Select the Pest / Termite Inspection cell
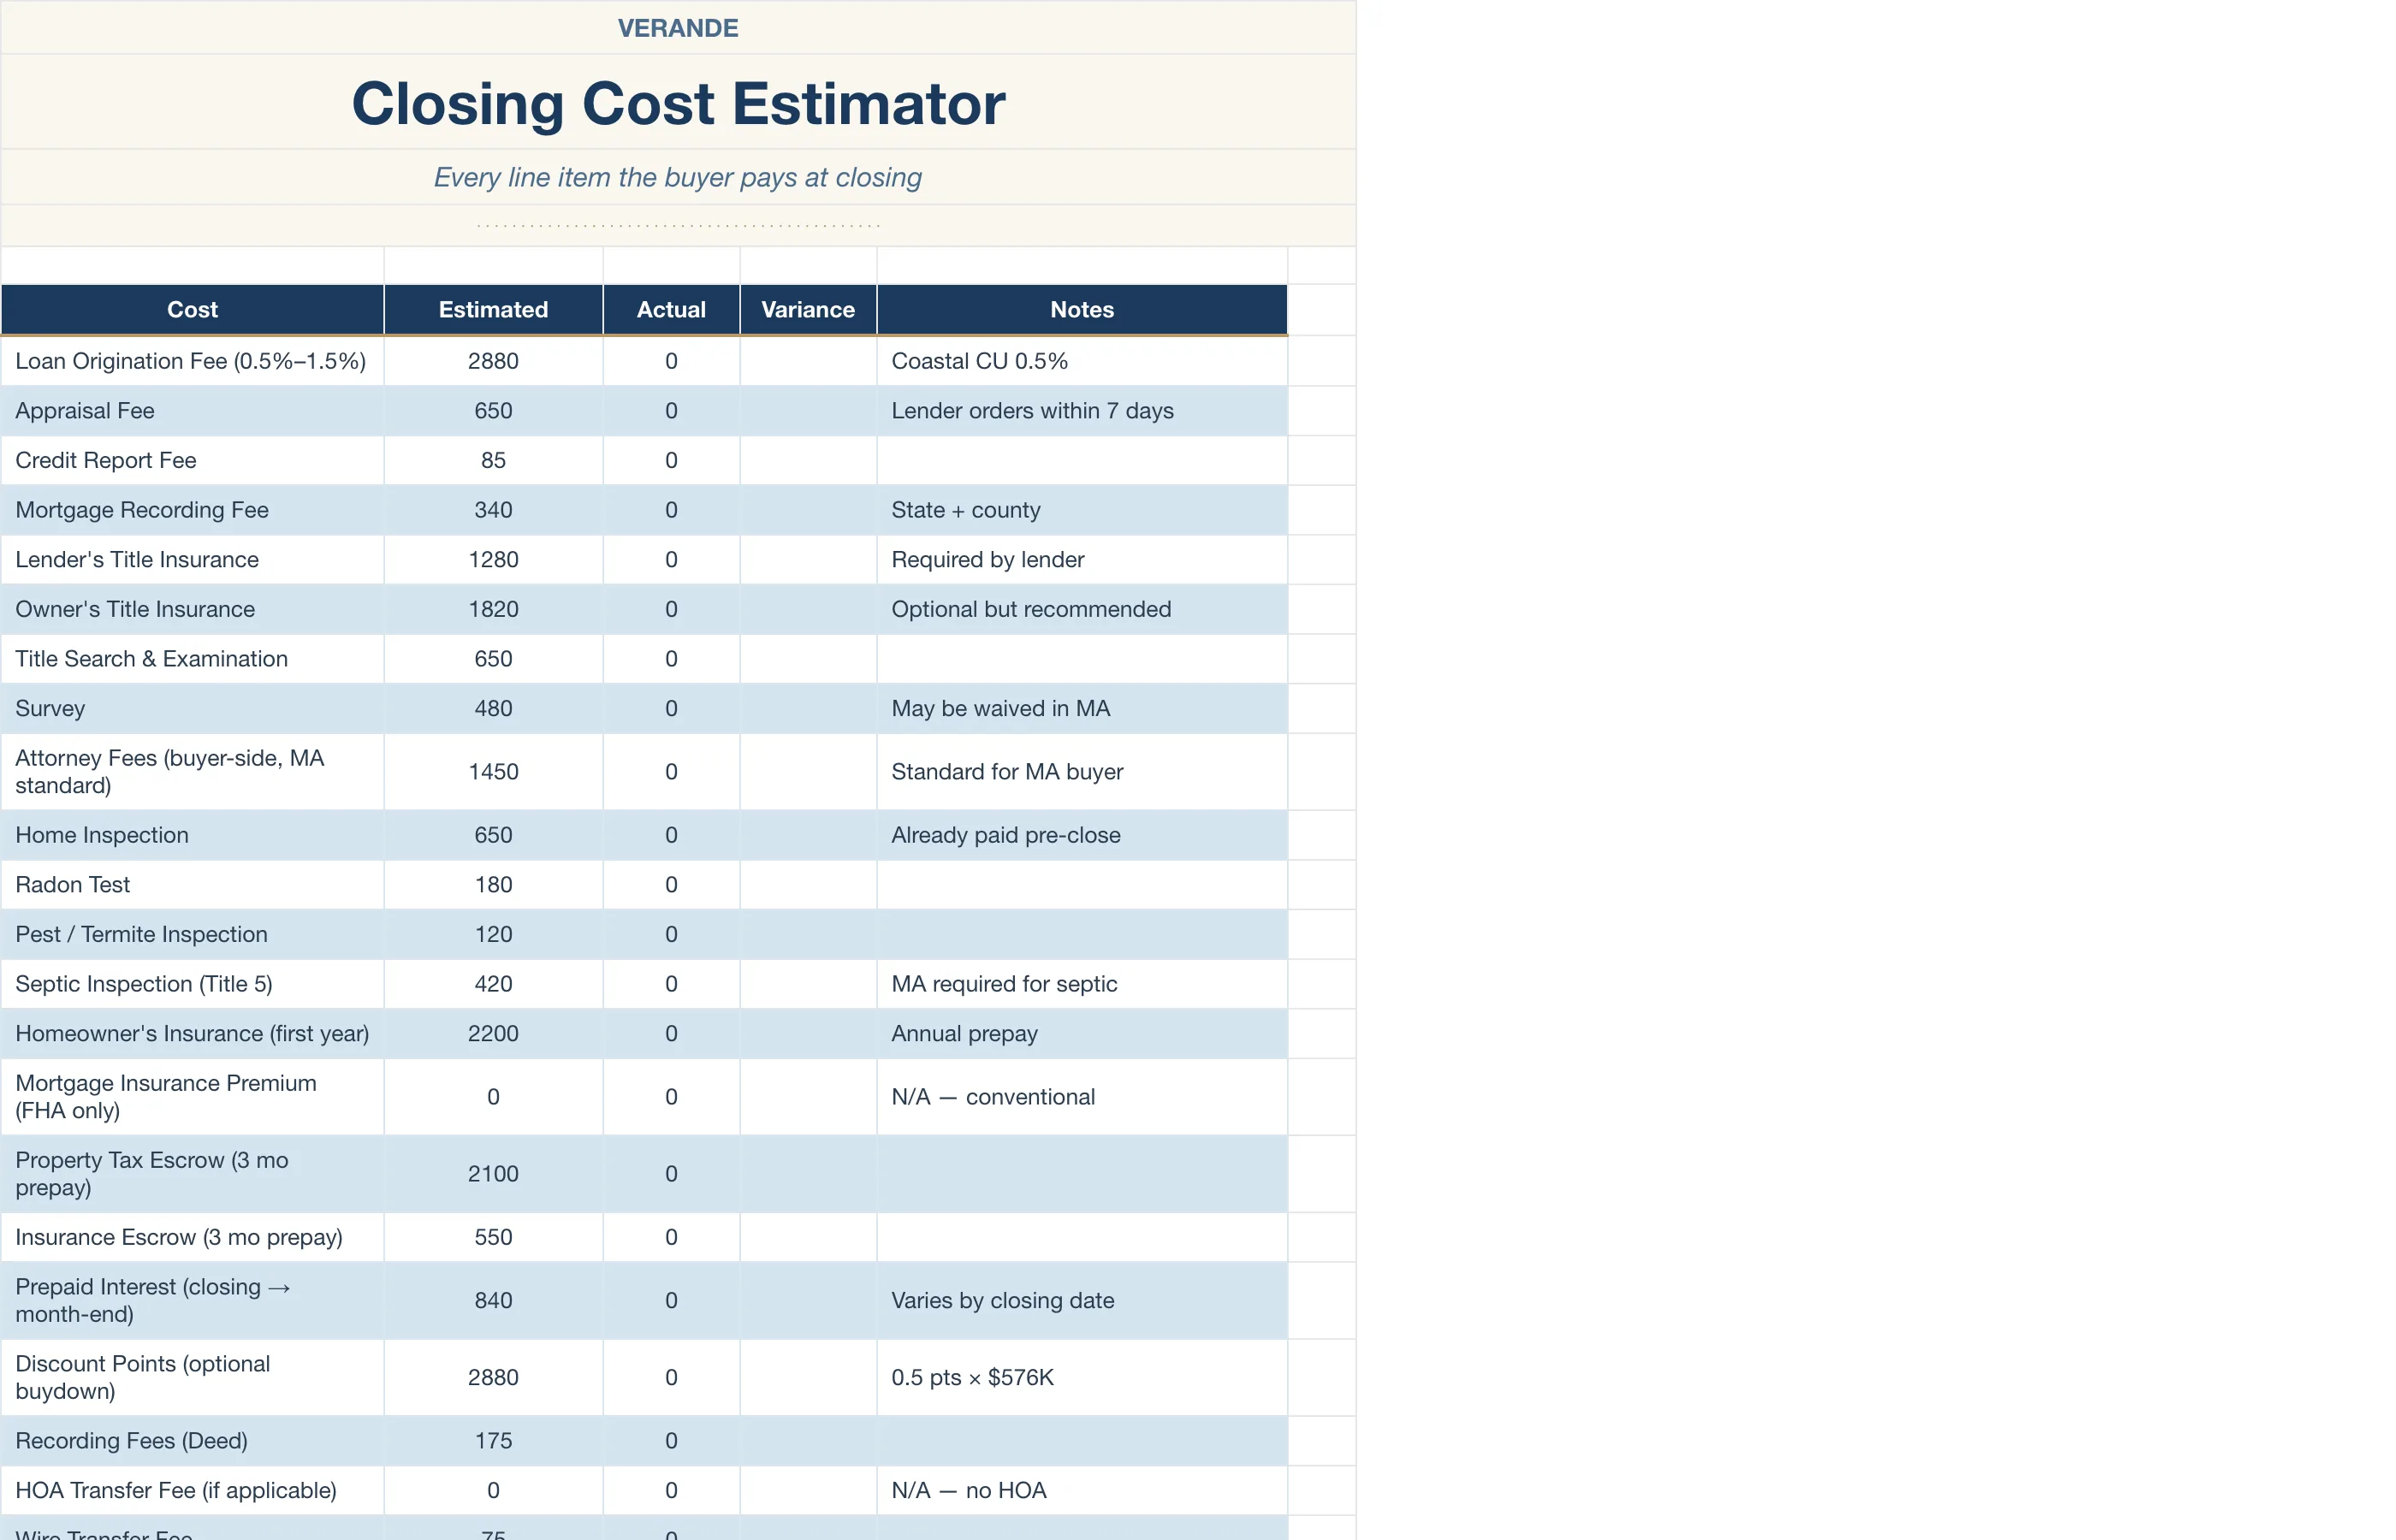 pos(192,934)
